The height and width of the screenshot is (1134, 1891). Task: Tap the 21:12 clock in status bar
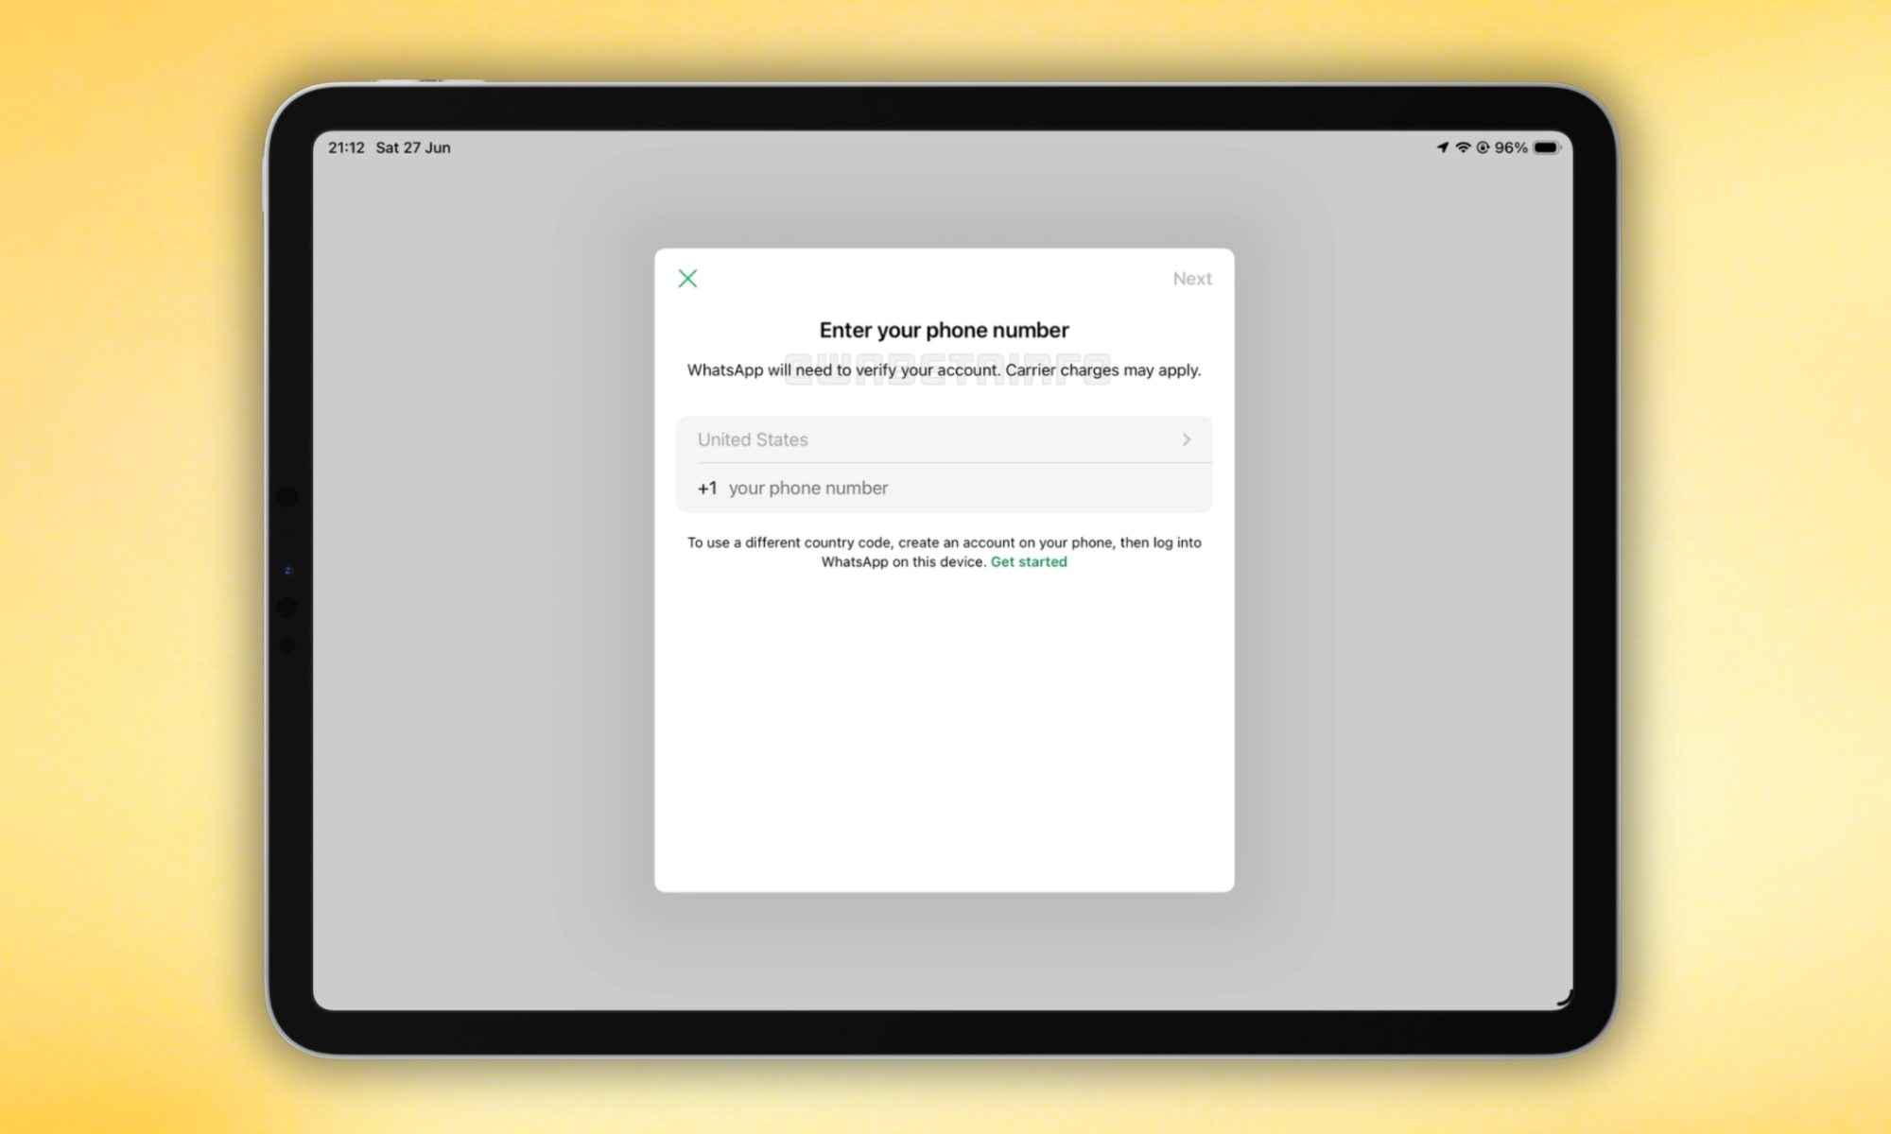click(x=346, y=147)
